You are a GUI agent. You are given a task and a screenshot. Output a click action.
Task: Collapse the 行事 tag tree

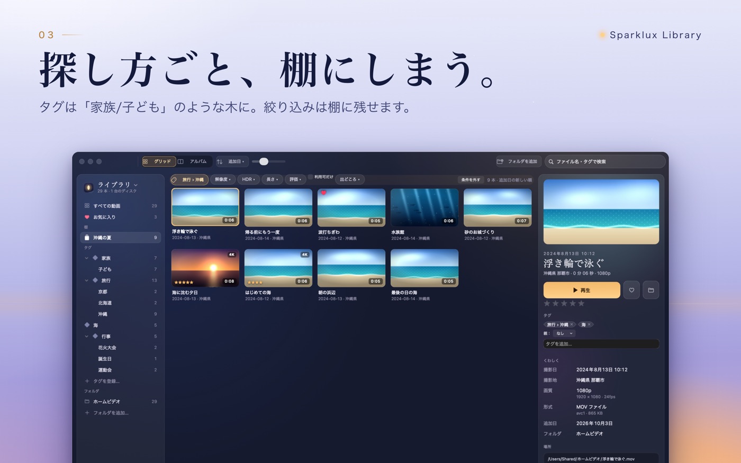click(x=86, y=337)
